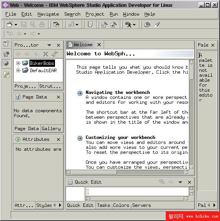Click the Welcome page vertical scrollbar
Viewport: 220px width, 221px height.
(191, 115)
